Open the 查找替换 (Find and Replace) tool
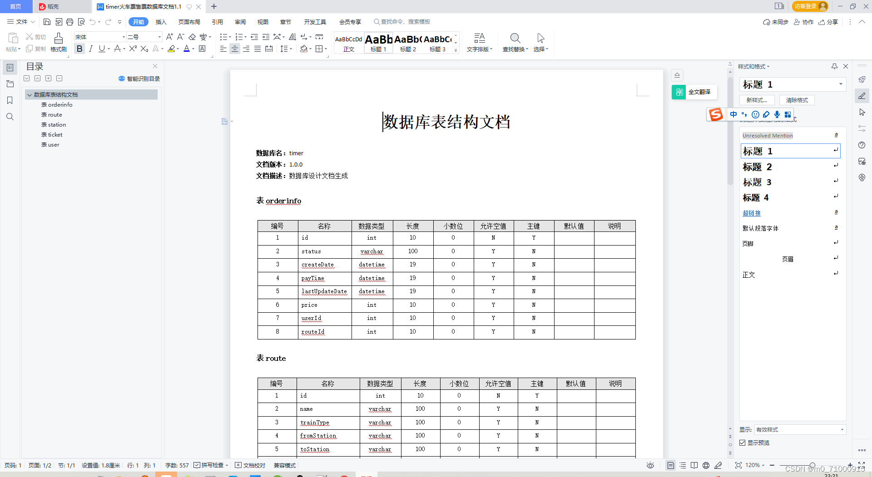Viewport: 872px width, 477px height. [x=515, y=43]
